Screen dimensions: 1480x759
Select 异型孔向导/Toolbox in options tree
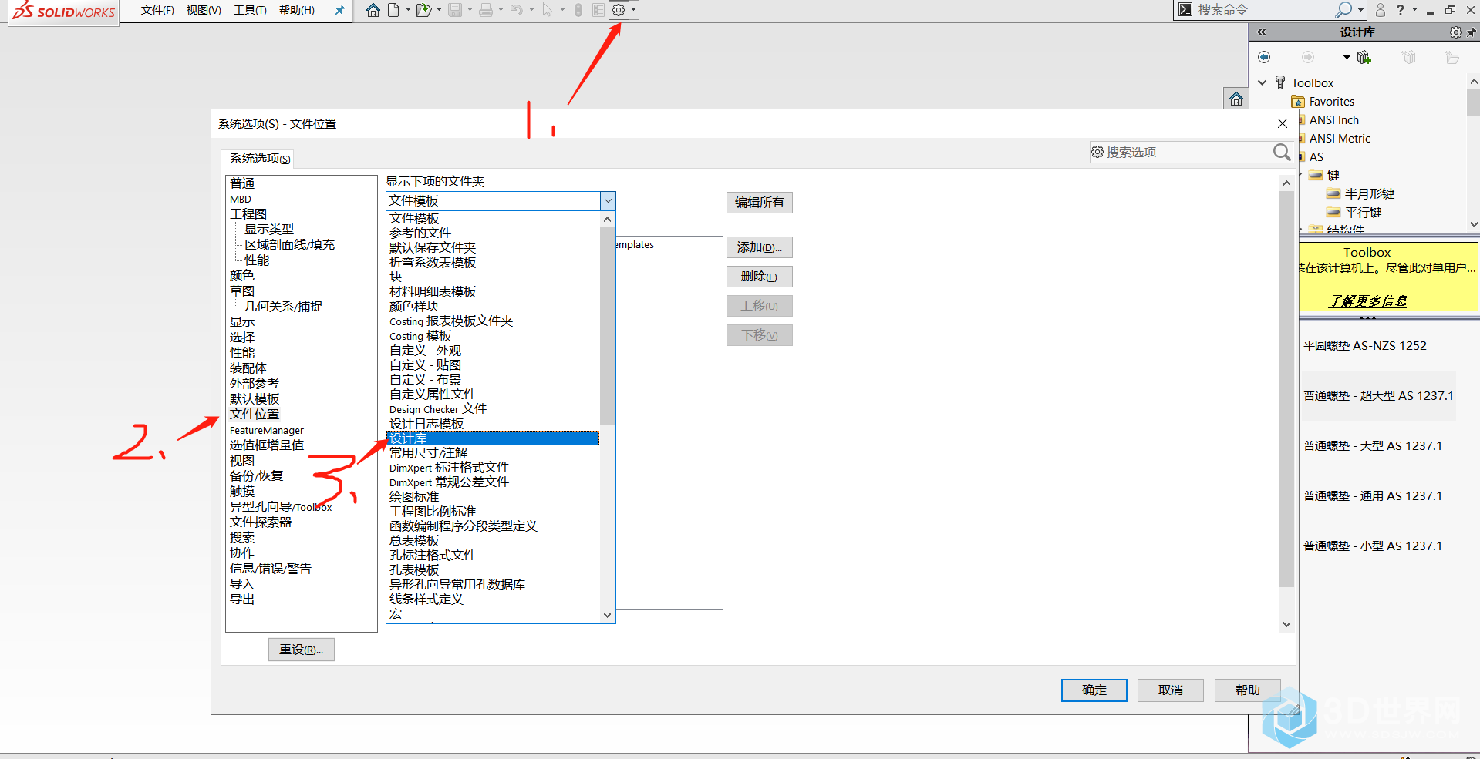click(x=281, y=507)
